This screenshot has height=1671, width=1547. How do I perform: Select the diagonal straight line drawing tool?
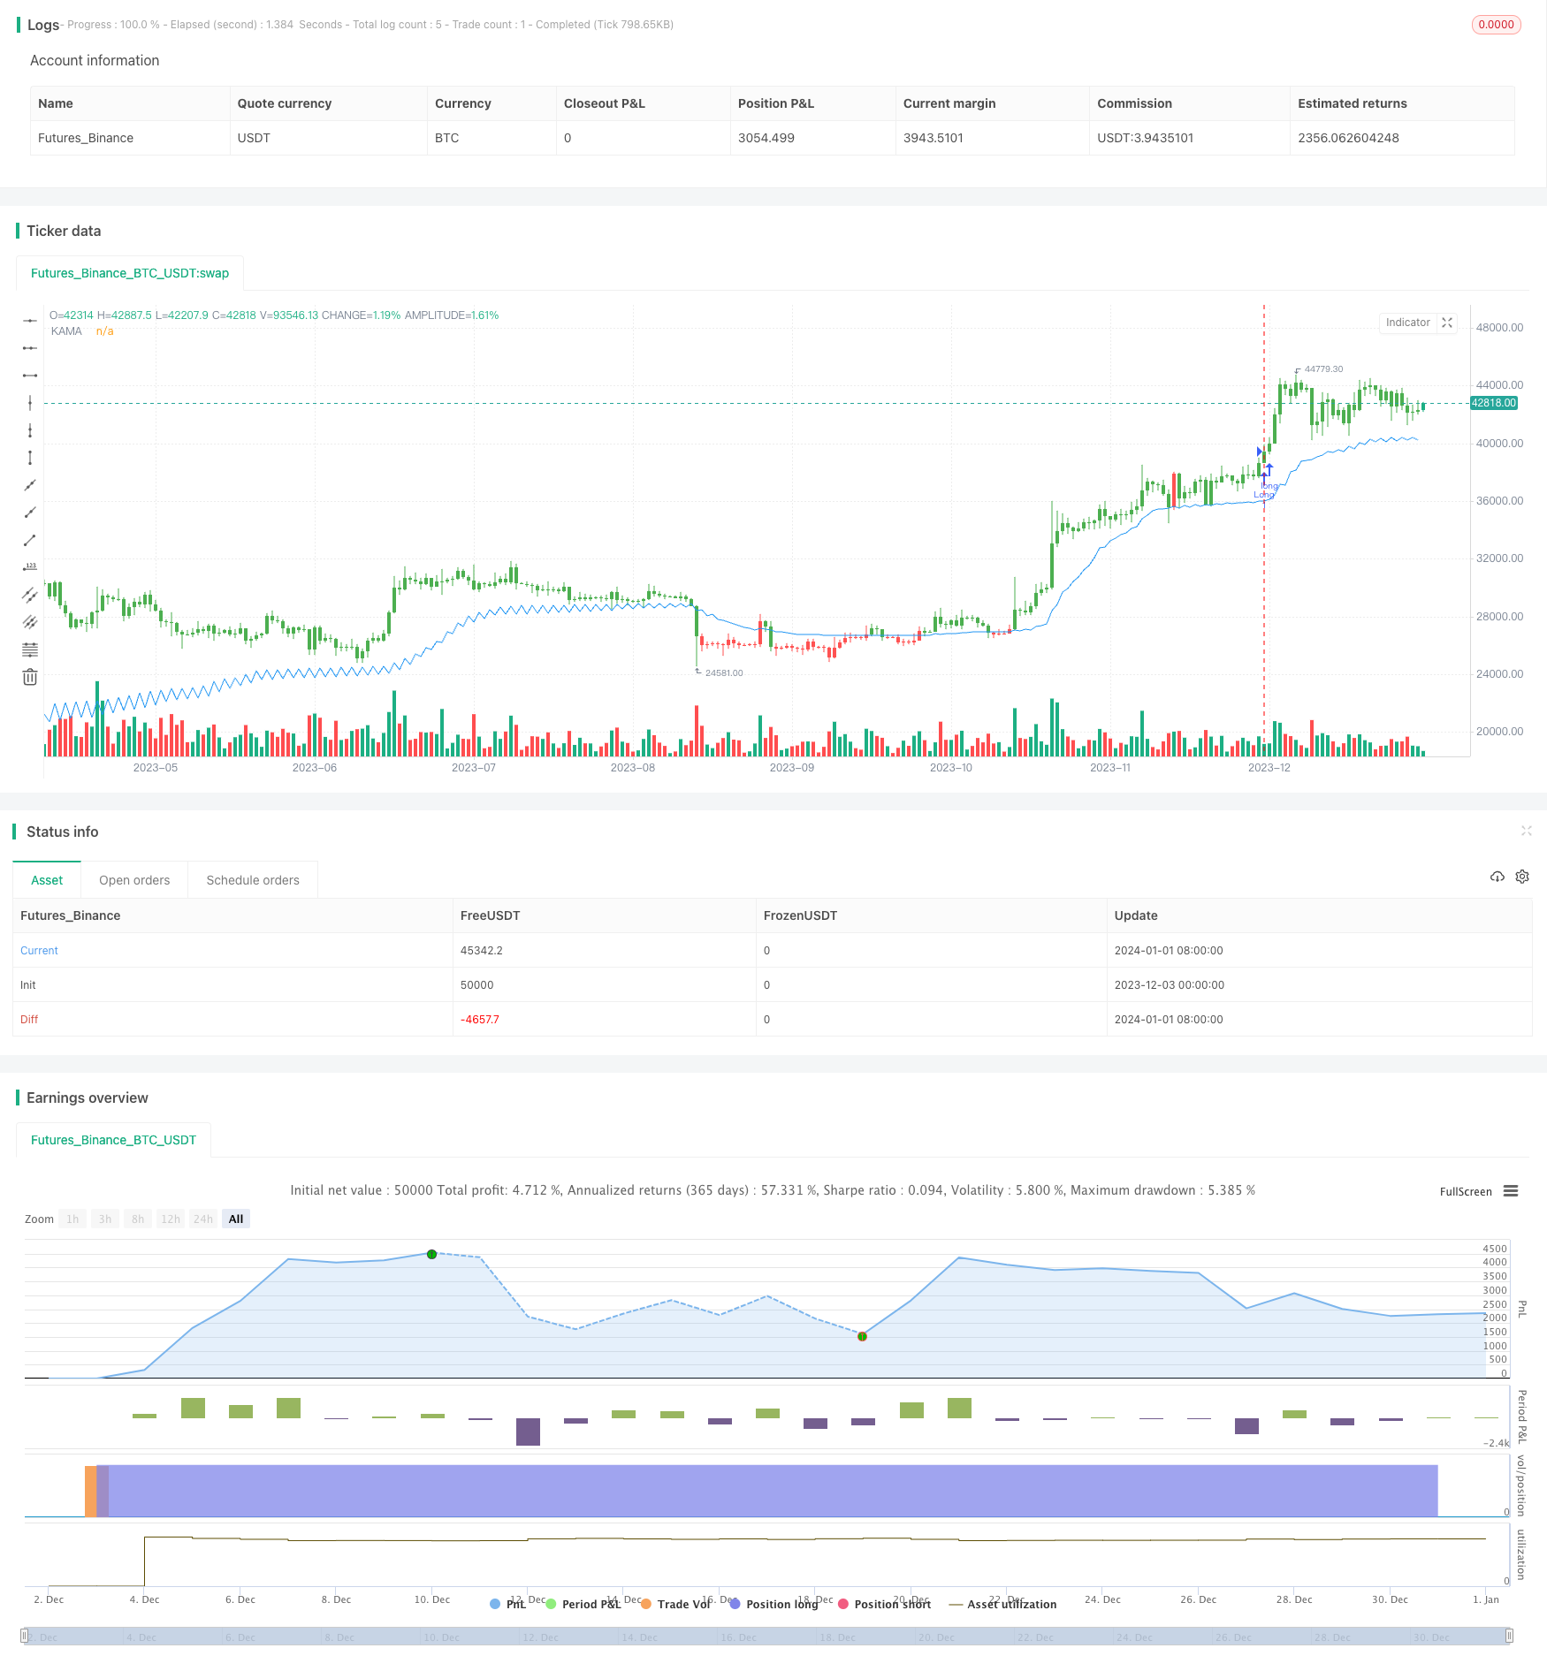30,485
